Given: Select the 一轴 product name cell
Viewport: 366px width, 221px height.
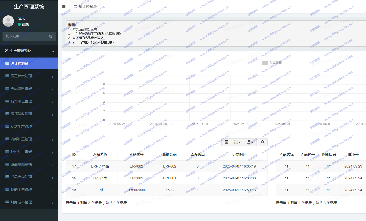Looking at the screenshot, I should (100, 190).
